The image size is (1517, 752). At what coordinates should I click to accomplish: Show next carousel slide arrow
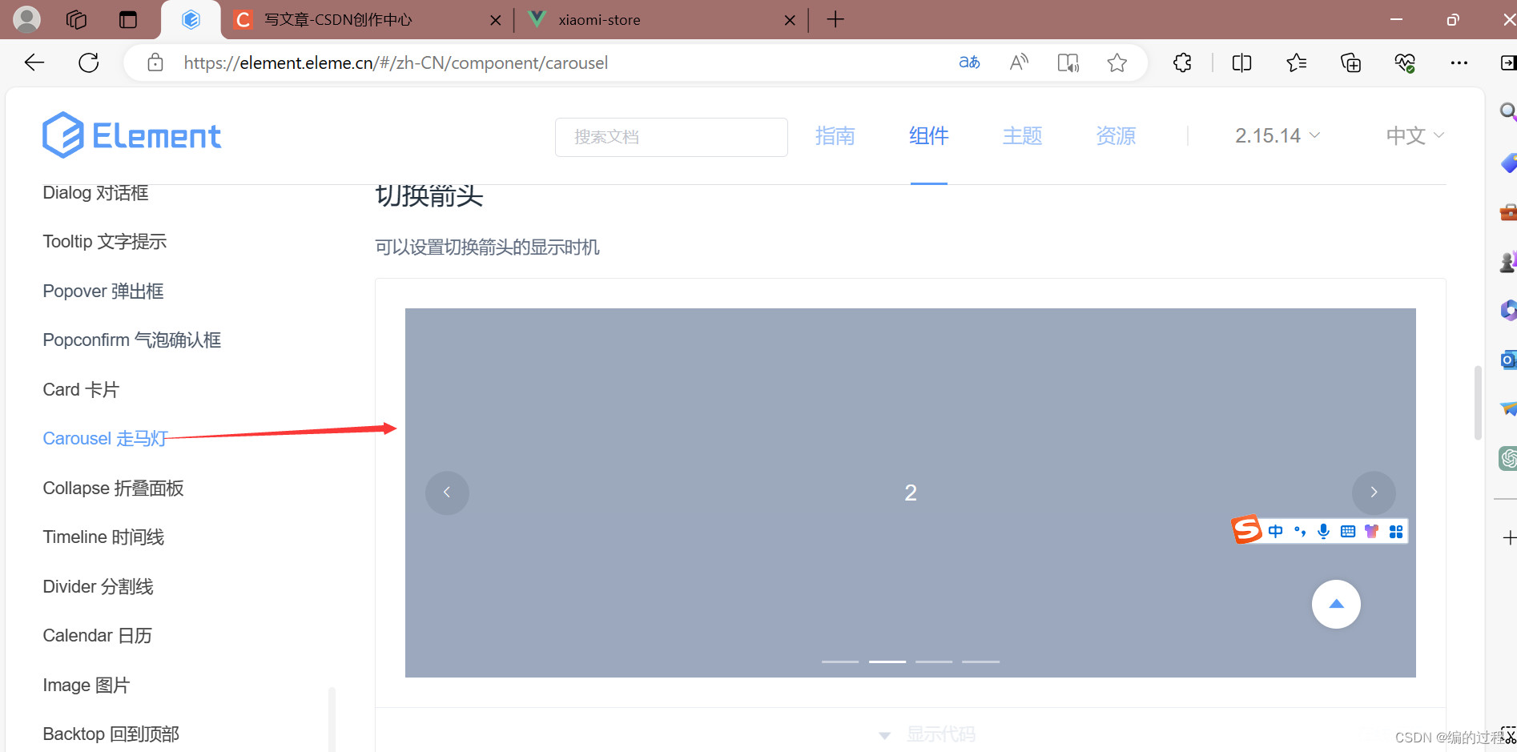click(x=1374, y=493)
